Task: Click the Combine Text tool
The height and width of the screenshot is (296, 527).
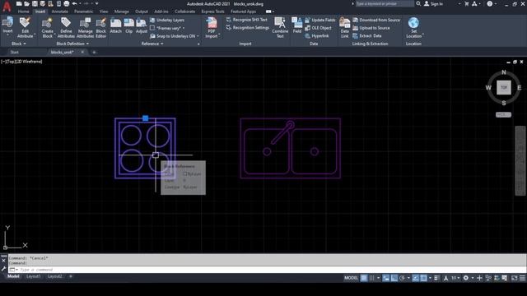Action: point(280,27)
